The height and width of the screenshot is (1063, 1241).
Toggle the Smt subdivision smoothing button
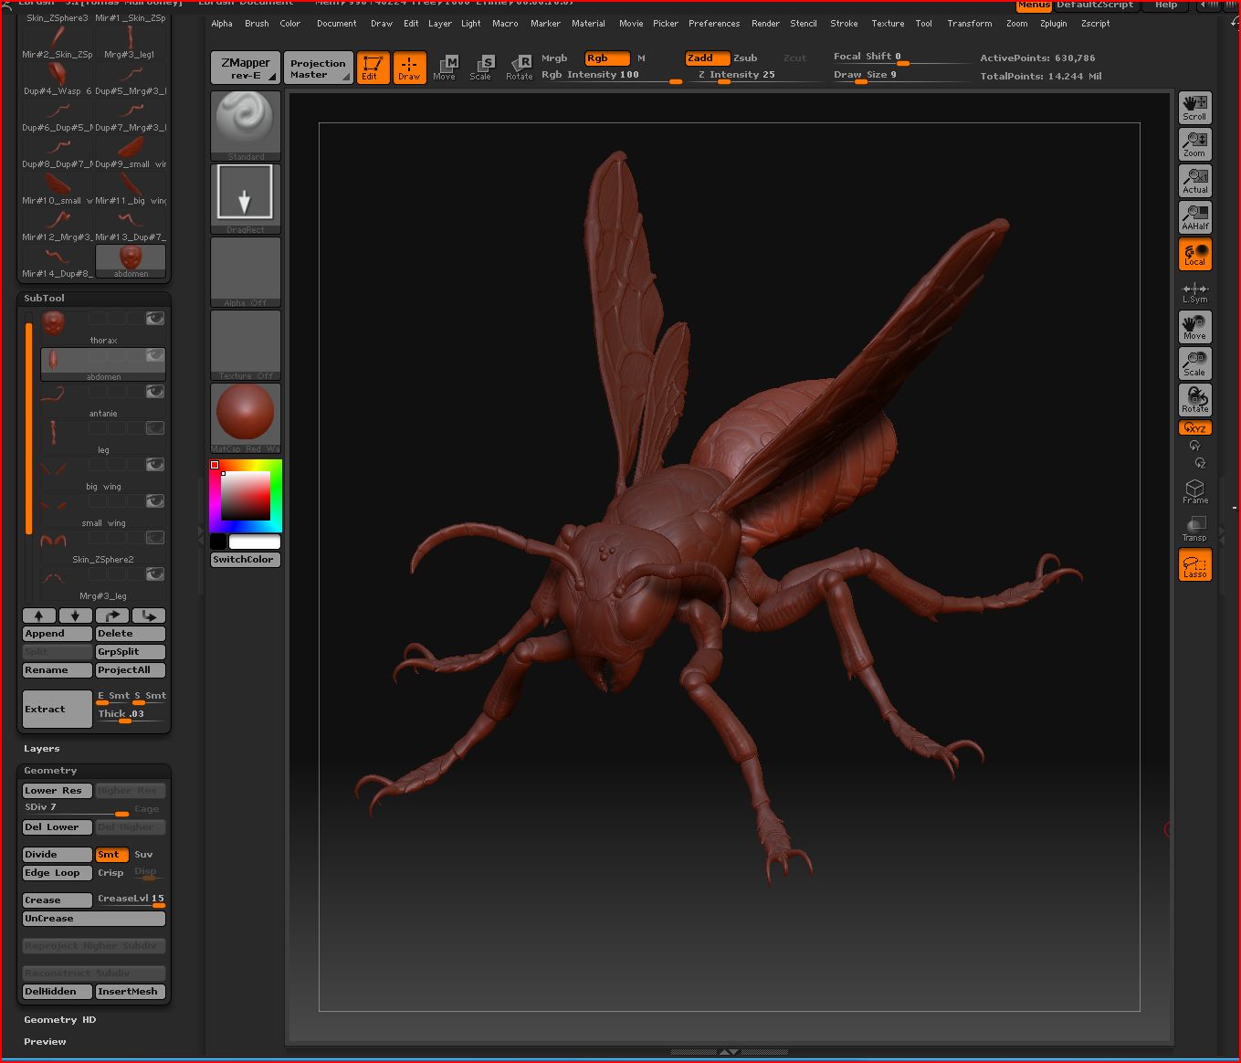(x=110, y=855)
